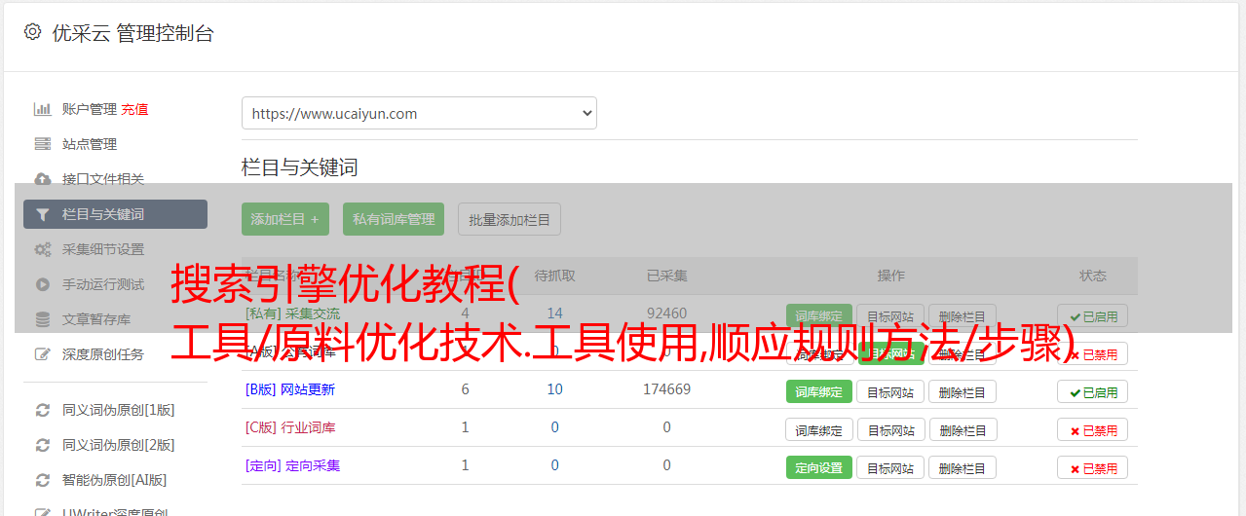Click the 批量添加栏目 button
This screenshot has width=1246, height=516.
(510, 219)
